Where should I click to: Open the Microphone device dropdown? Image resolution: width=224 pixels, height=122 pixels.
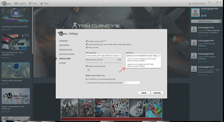(x=103, y=55)
